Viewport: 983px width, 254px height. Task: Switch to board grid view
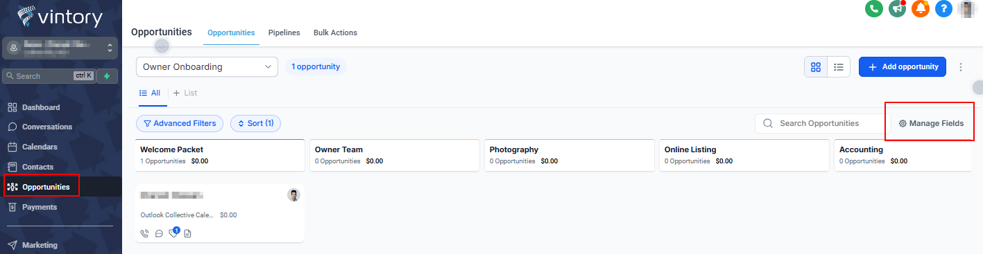coord(816,67)
